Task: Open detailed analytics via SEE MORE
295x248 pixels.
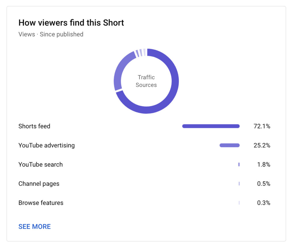Action: (x=34, y=226)
